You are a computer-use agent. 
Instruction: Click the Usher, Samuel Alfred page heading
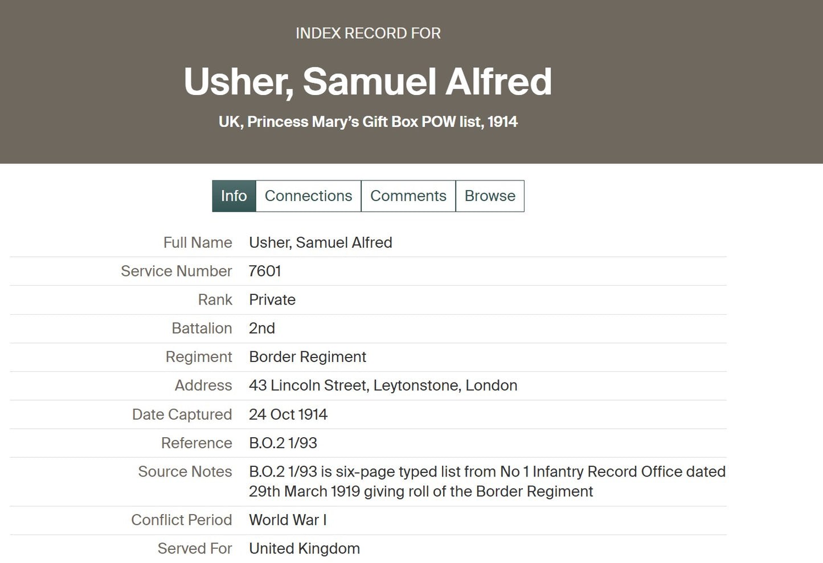[x=368, y=81]
